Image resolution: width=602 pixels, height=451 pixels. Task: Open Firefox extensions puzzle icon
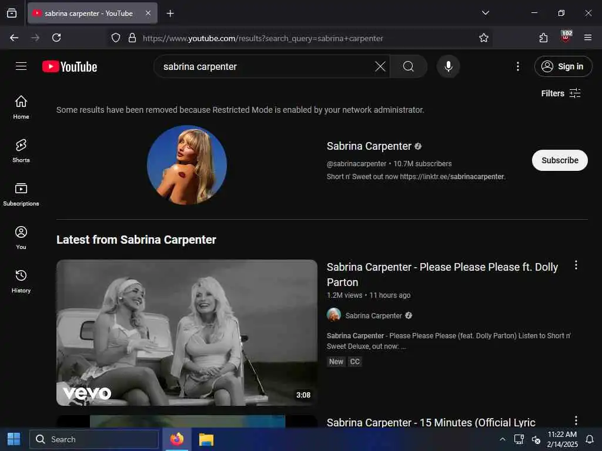click(543, 38)
